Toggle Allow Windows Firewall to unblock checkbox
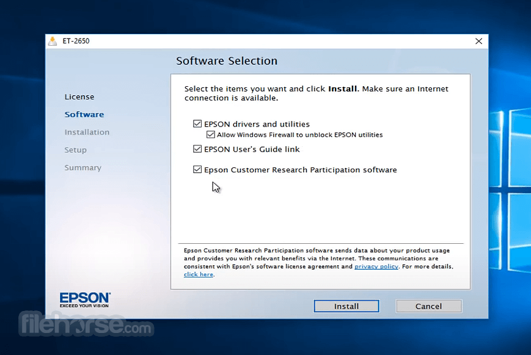The height and width of the screenshot is (355, 531). pyautogui.click(x=211, y=134)
